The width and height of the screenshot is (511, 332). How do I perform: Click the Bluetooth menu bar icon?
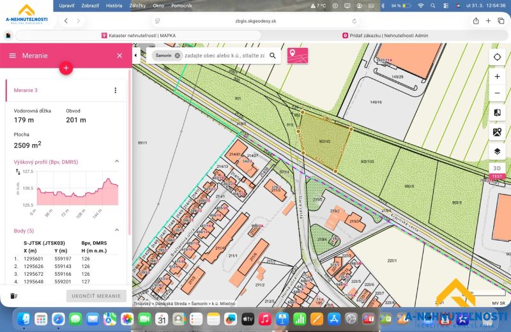point(383,6)
